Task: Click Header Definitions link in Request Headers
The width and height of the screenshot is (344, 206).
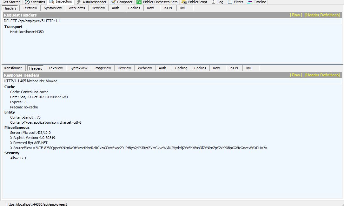Action: coord(322,15)
